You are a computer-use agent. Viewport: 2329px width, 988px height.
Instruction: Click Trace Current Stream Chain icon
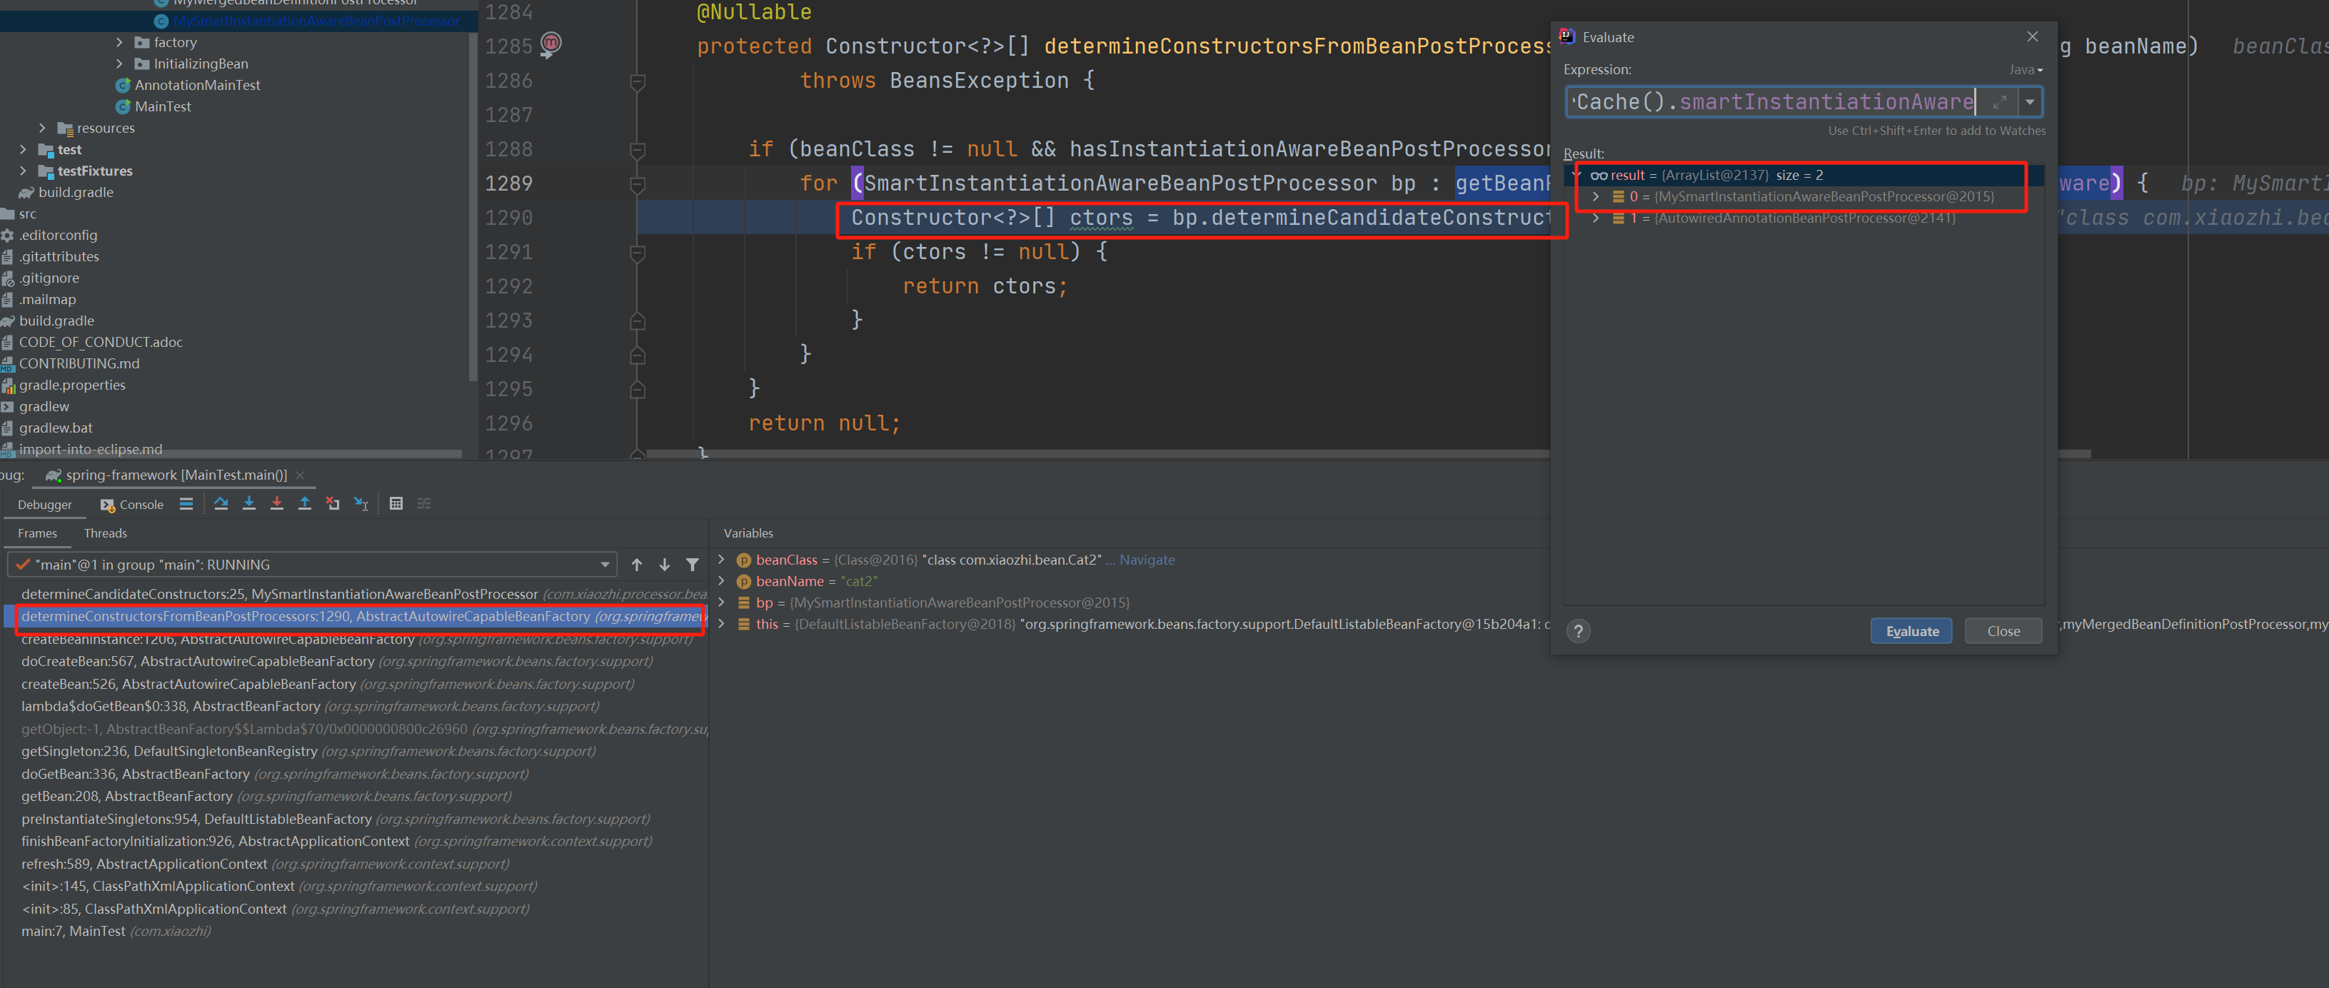coord(424,503)
